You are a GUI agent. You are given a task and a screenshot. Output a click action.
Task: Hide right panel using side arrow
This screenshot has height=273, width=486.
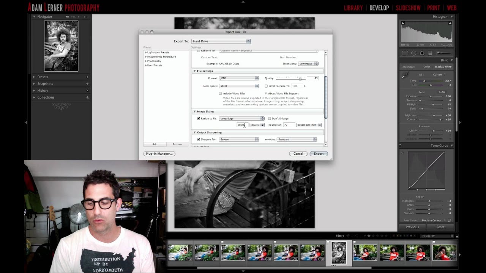460,122
